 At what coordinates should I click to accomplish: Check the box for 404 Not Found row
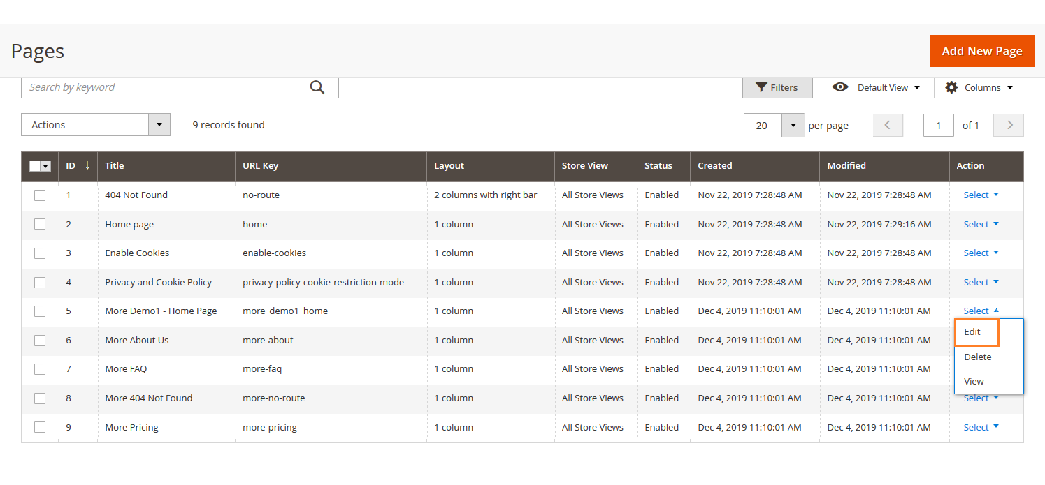pyautogui.click(x=40, y=195)
